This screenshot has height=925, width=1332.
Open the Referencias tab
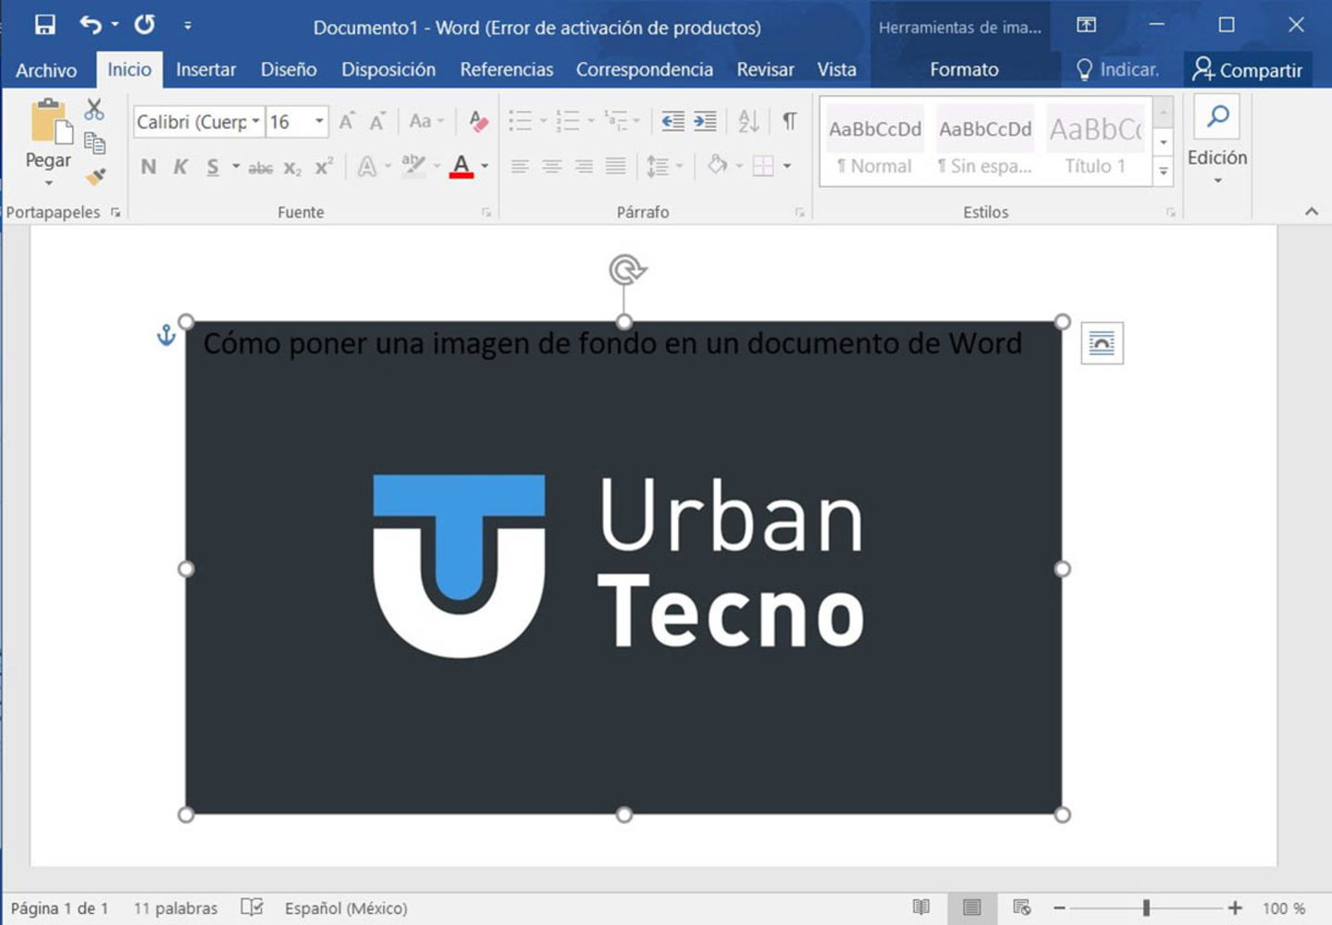[x=507, y=69]
